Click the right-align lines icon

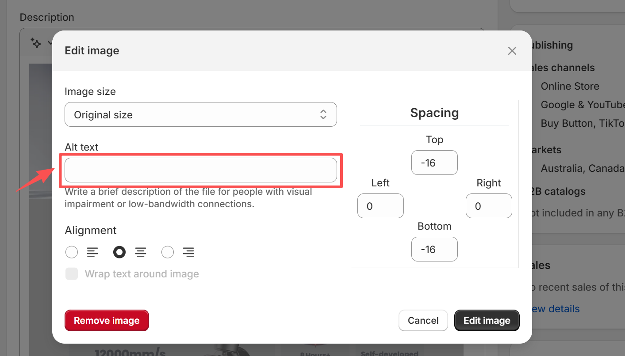[188, 252]
